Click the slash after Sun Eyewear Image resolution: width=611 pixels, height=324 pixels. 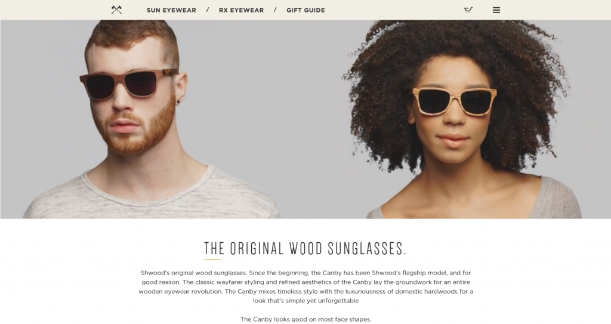[207, 10]
